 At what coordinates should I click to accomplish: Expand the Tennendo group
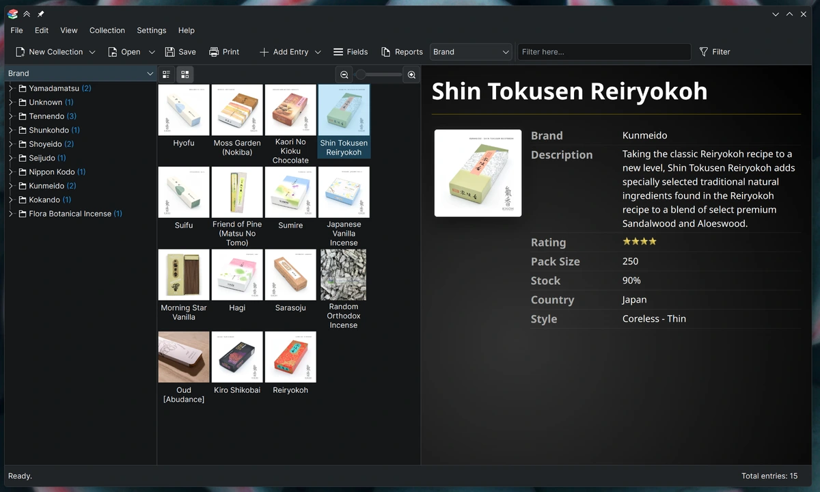pos(11,116)
